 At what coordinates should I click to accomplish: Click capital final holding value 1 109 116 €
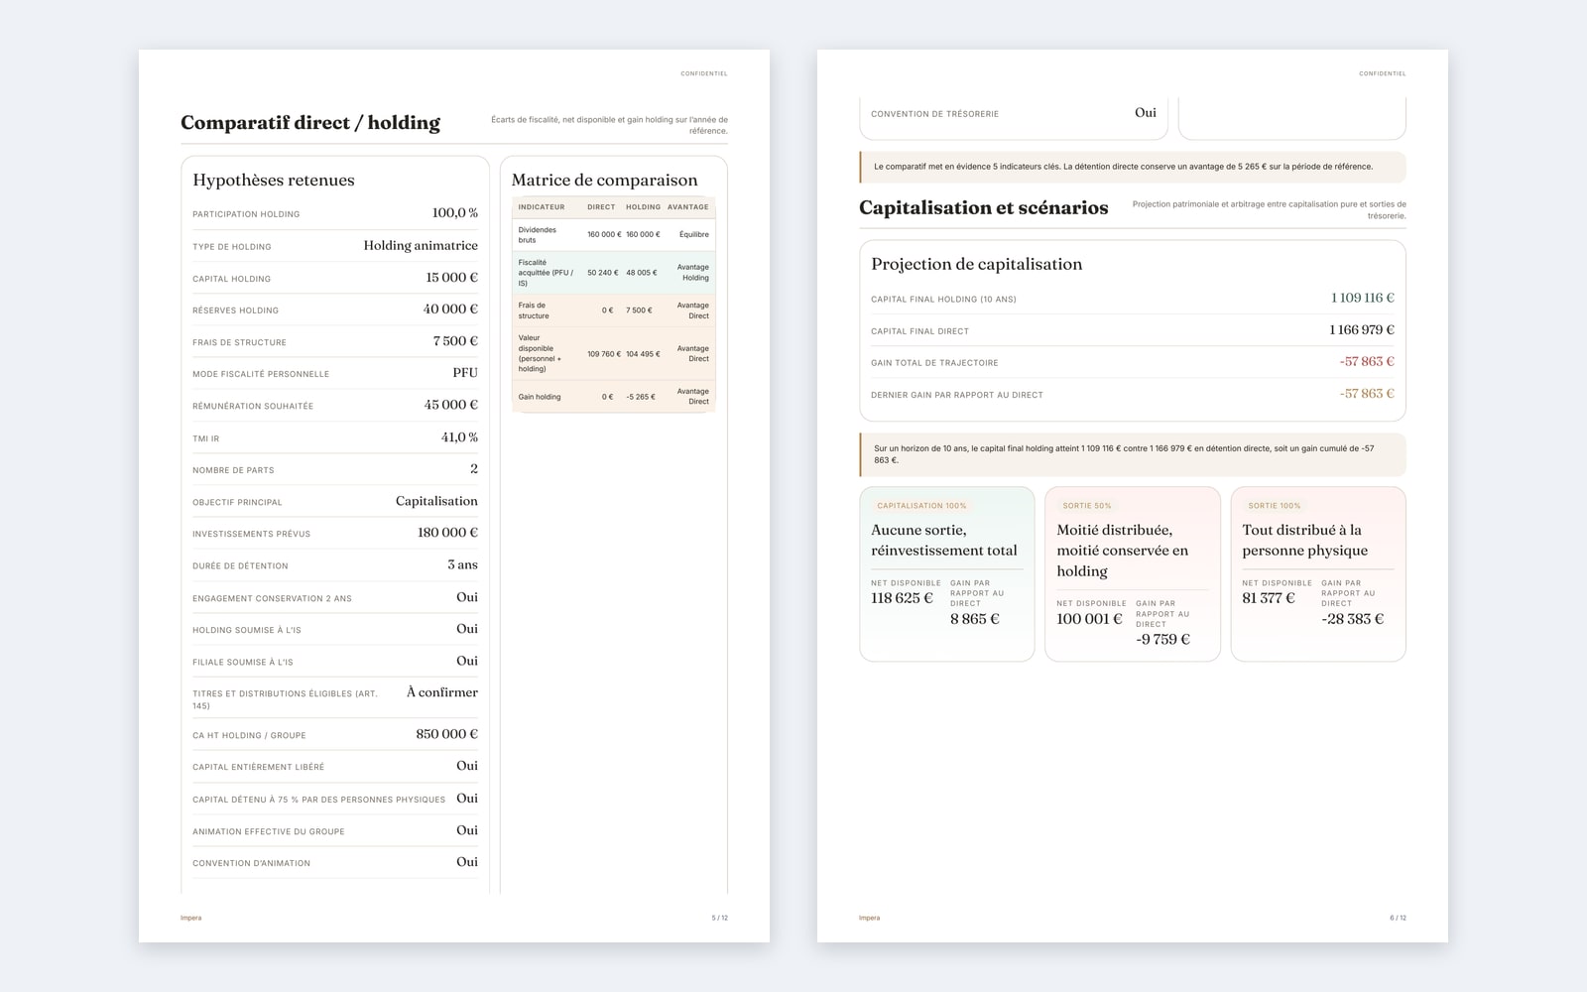pyautogui.click(x=1362, y=298)
